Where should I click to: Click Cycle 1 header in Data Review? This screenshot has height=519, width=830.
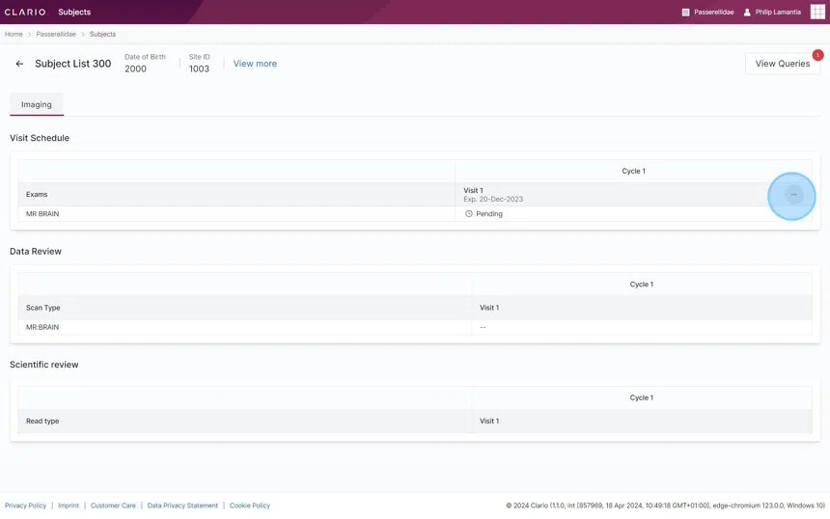pos(642,285)
